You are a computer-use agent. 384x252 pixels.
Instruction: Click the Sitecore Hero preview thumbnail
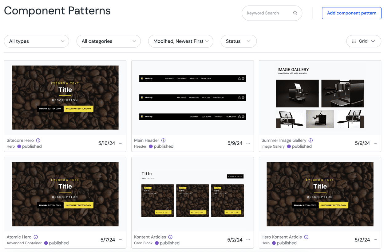click(65, 97)
